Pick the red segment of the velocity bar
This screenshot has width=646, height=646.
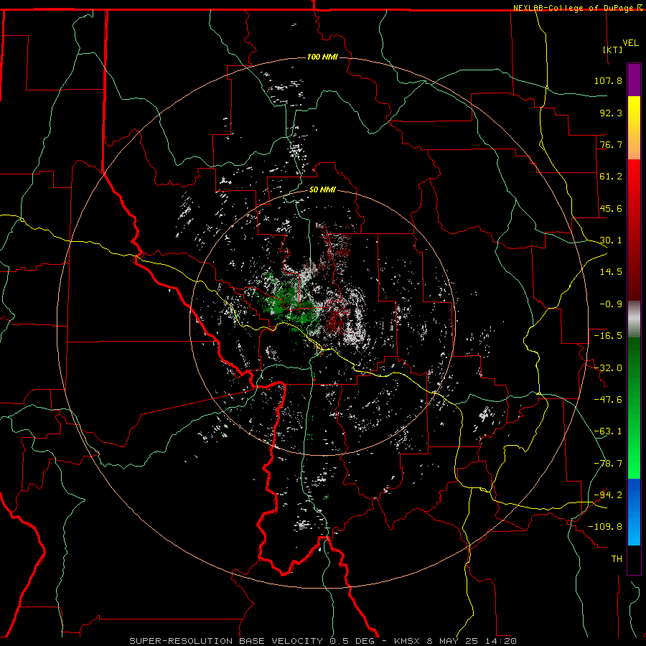tap(634, 230)
